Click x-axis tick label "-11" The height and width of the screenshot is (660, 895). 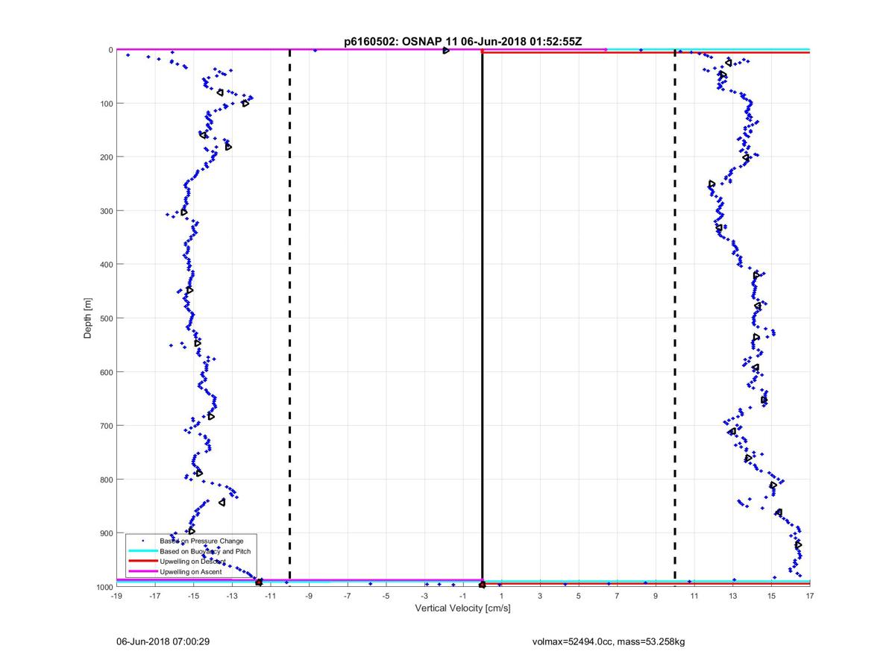270,597
